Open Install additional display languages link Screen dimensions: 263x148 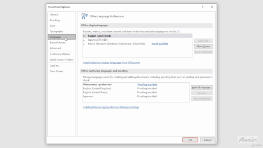[x=111, y=62]
